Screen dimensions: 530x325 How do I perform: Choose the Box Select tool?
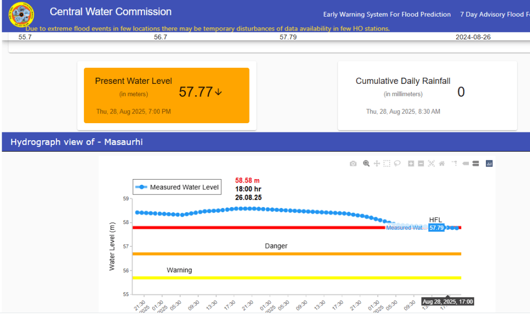click(x=387, y=164)
